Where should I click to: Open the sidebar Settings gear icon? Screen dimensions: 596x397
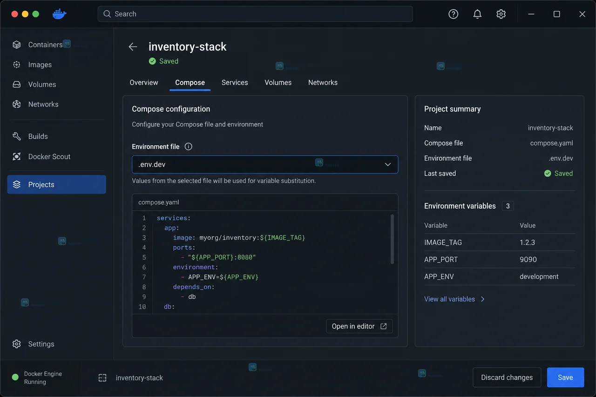click(17, 344)
